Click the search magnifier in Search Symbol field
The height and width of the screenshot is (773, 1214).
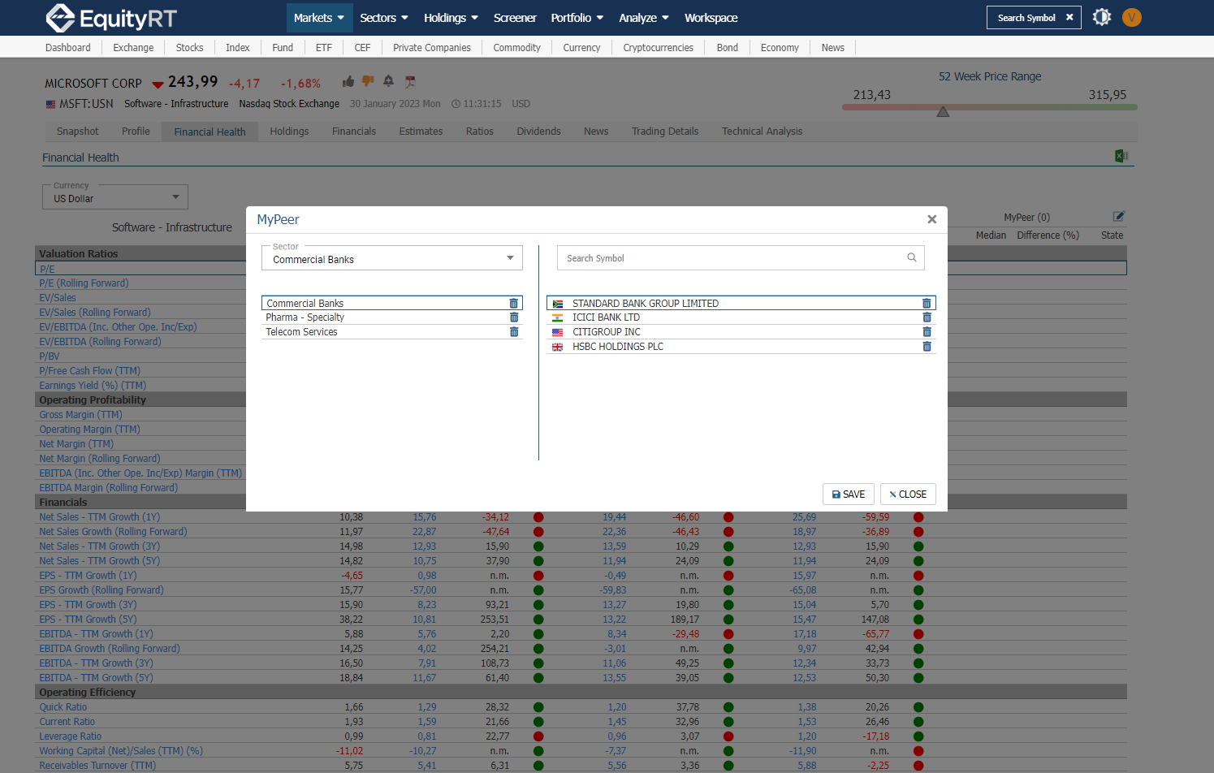(x=911, y=257)
